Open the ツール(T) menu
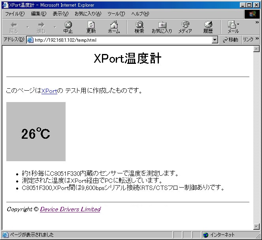Viewport: 262px width, 240px height. point(116,14)
